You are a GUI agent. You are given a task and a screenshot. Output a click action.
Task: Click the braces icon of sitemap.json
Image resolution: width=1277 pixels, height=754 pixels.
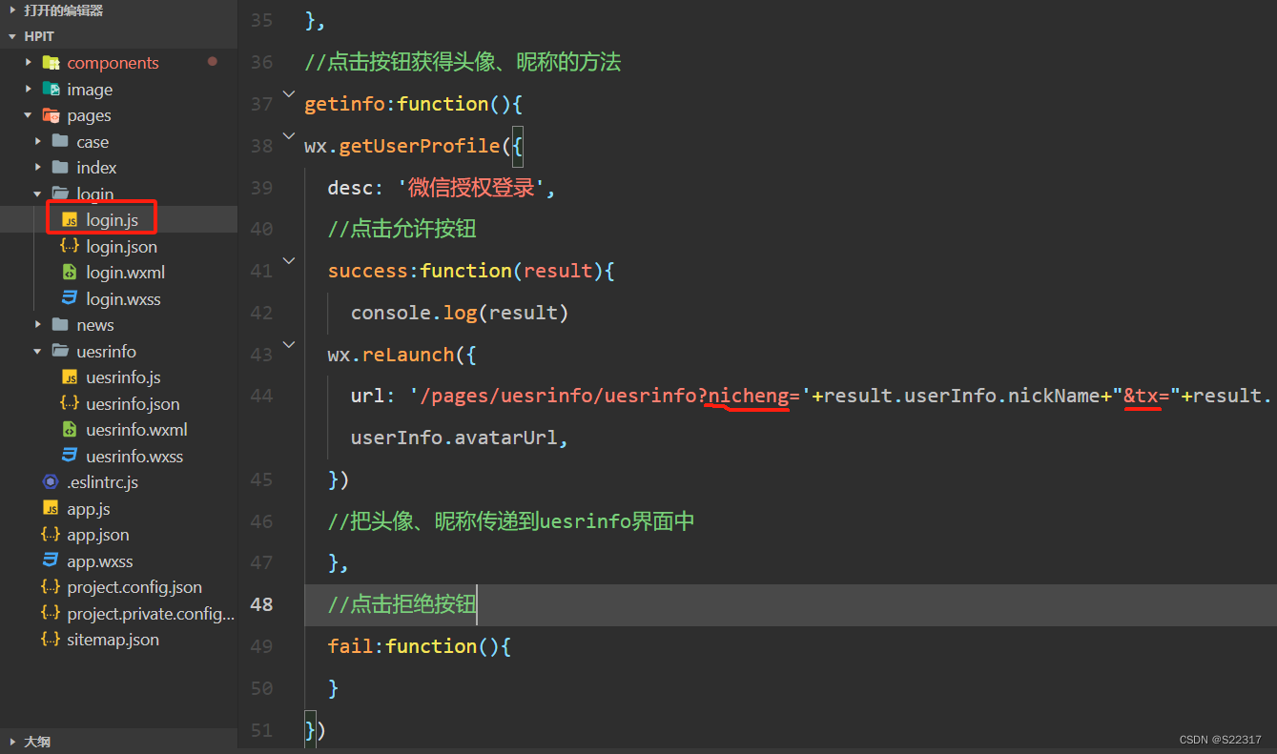pyautogui.click(x=51, y=640)
